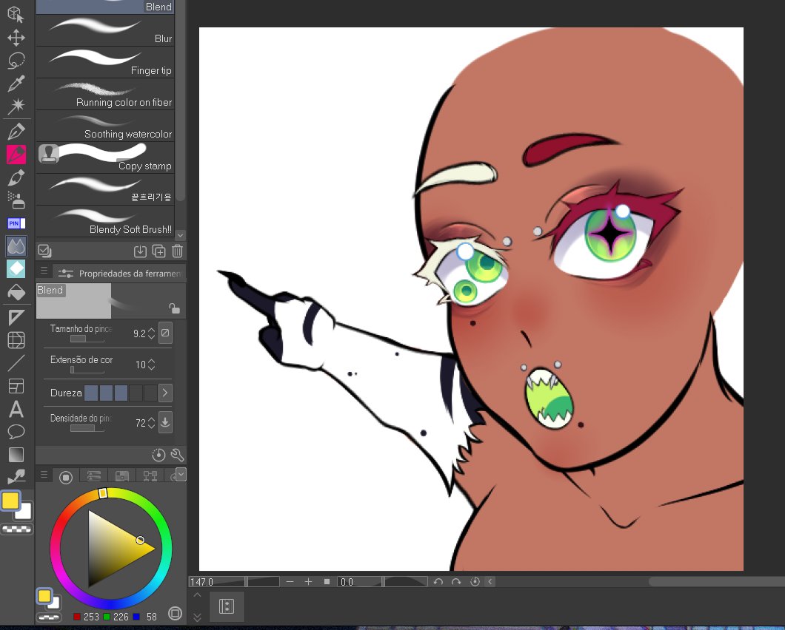
Task: Expand Dureza options with the right arrow
Action: pyautogui.click(x=164, y=393)
